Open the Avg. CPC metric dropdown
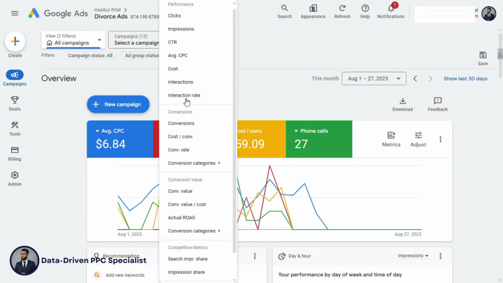 tap(110, 131)
